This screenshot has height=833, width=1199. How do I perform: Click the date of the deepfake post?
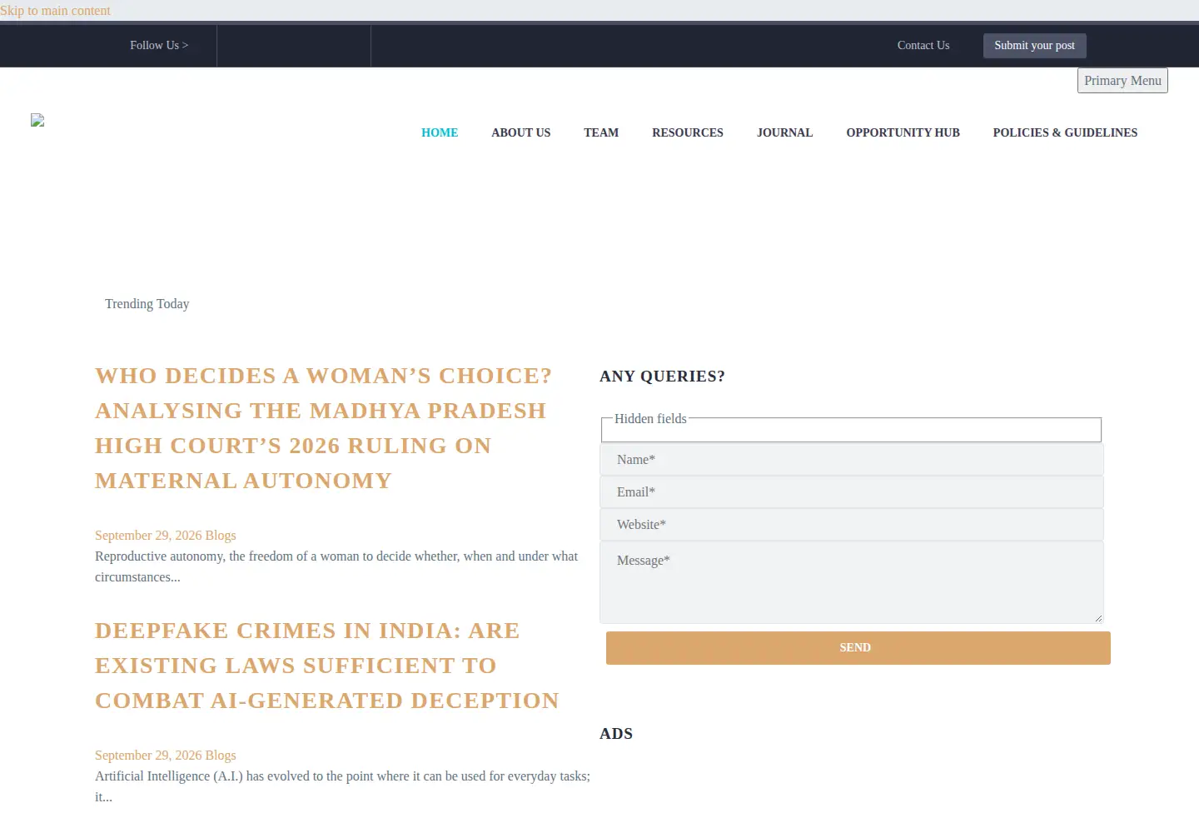coord(148,756)
